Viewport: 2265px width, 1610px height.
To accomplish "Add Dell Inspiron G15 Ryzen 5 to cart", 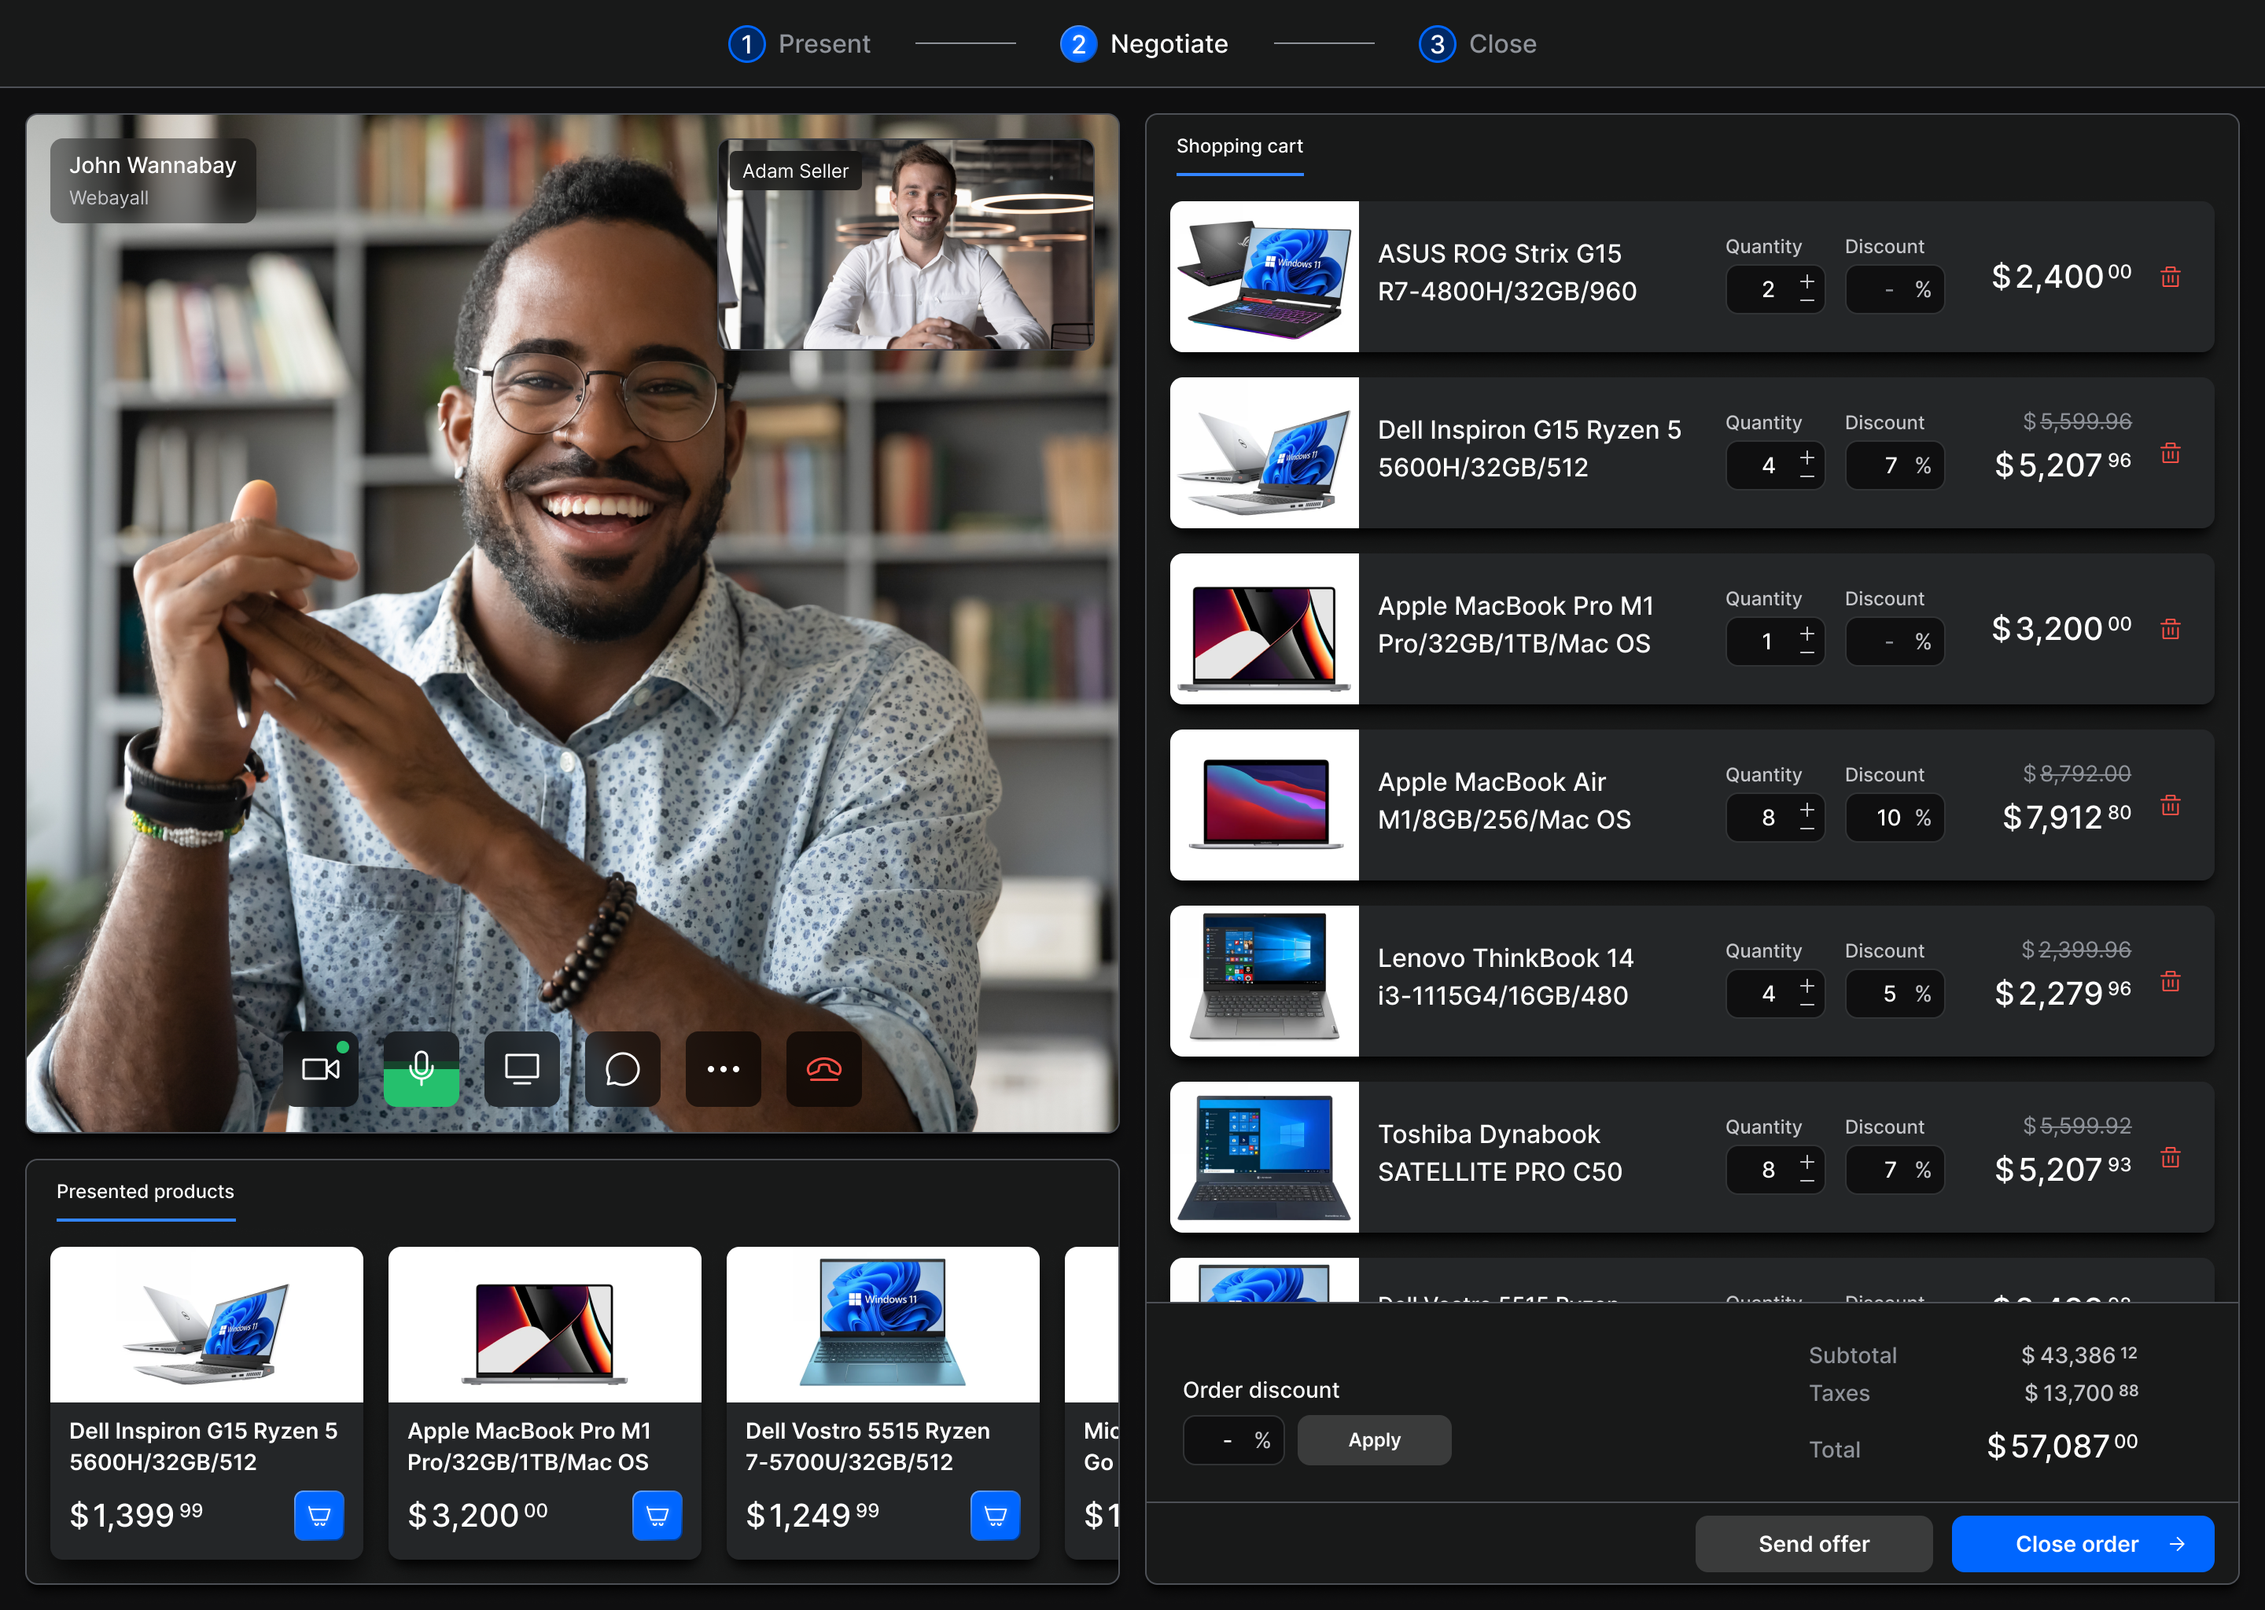I will coord(319,1515).
